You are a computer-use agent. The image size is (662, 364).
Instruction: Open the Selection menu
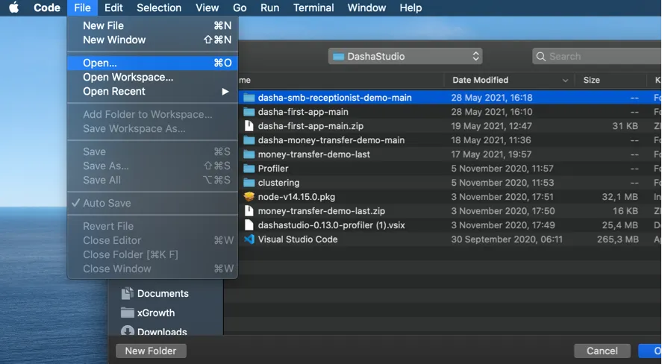point(159,7)
